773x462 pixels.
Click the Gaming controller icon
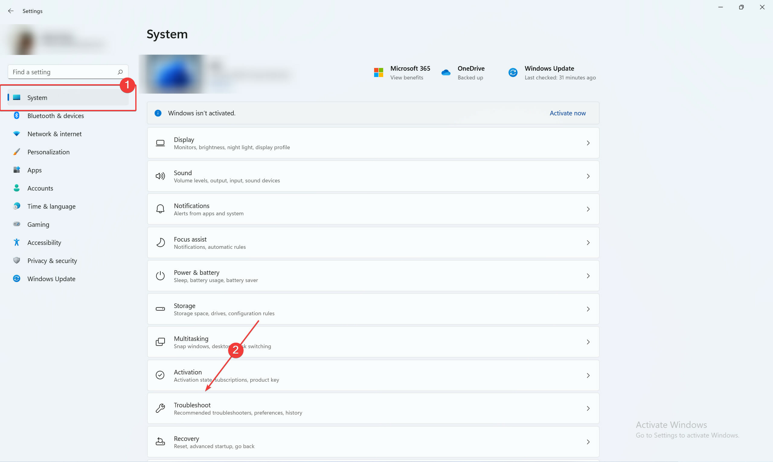tap(17, 224)
